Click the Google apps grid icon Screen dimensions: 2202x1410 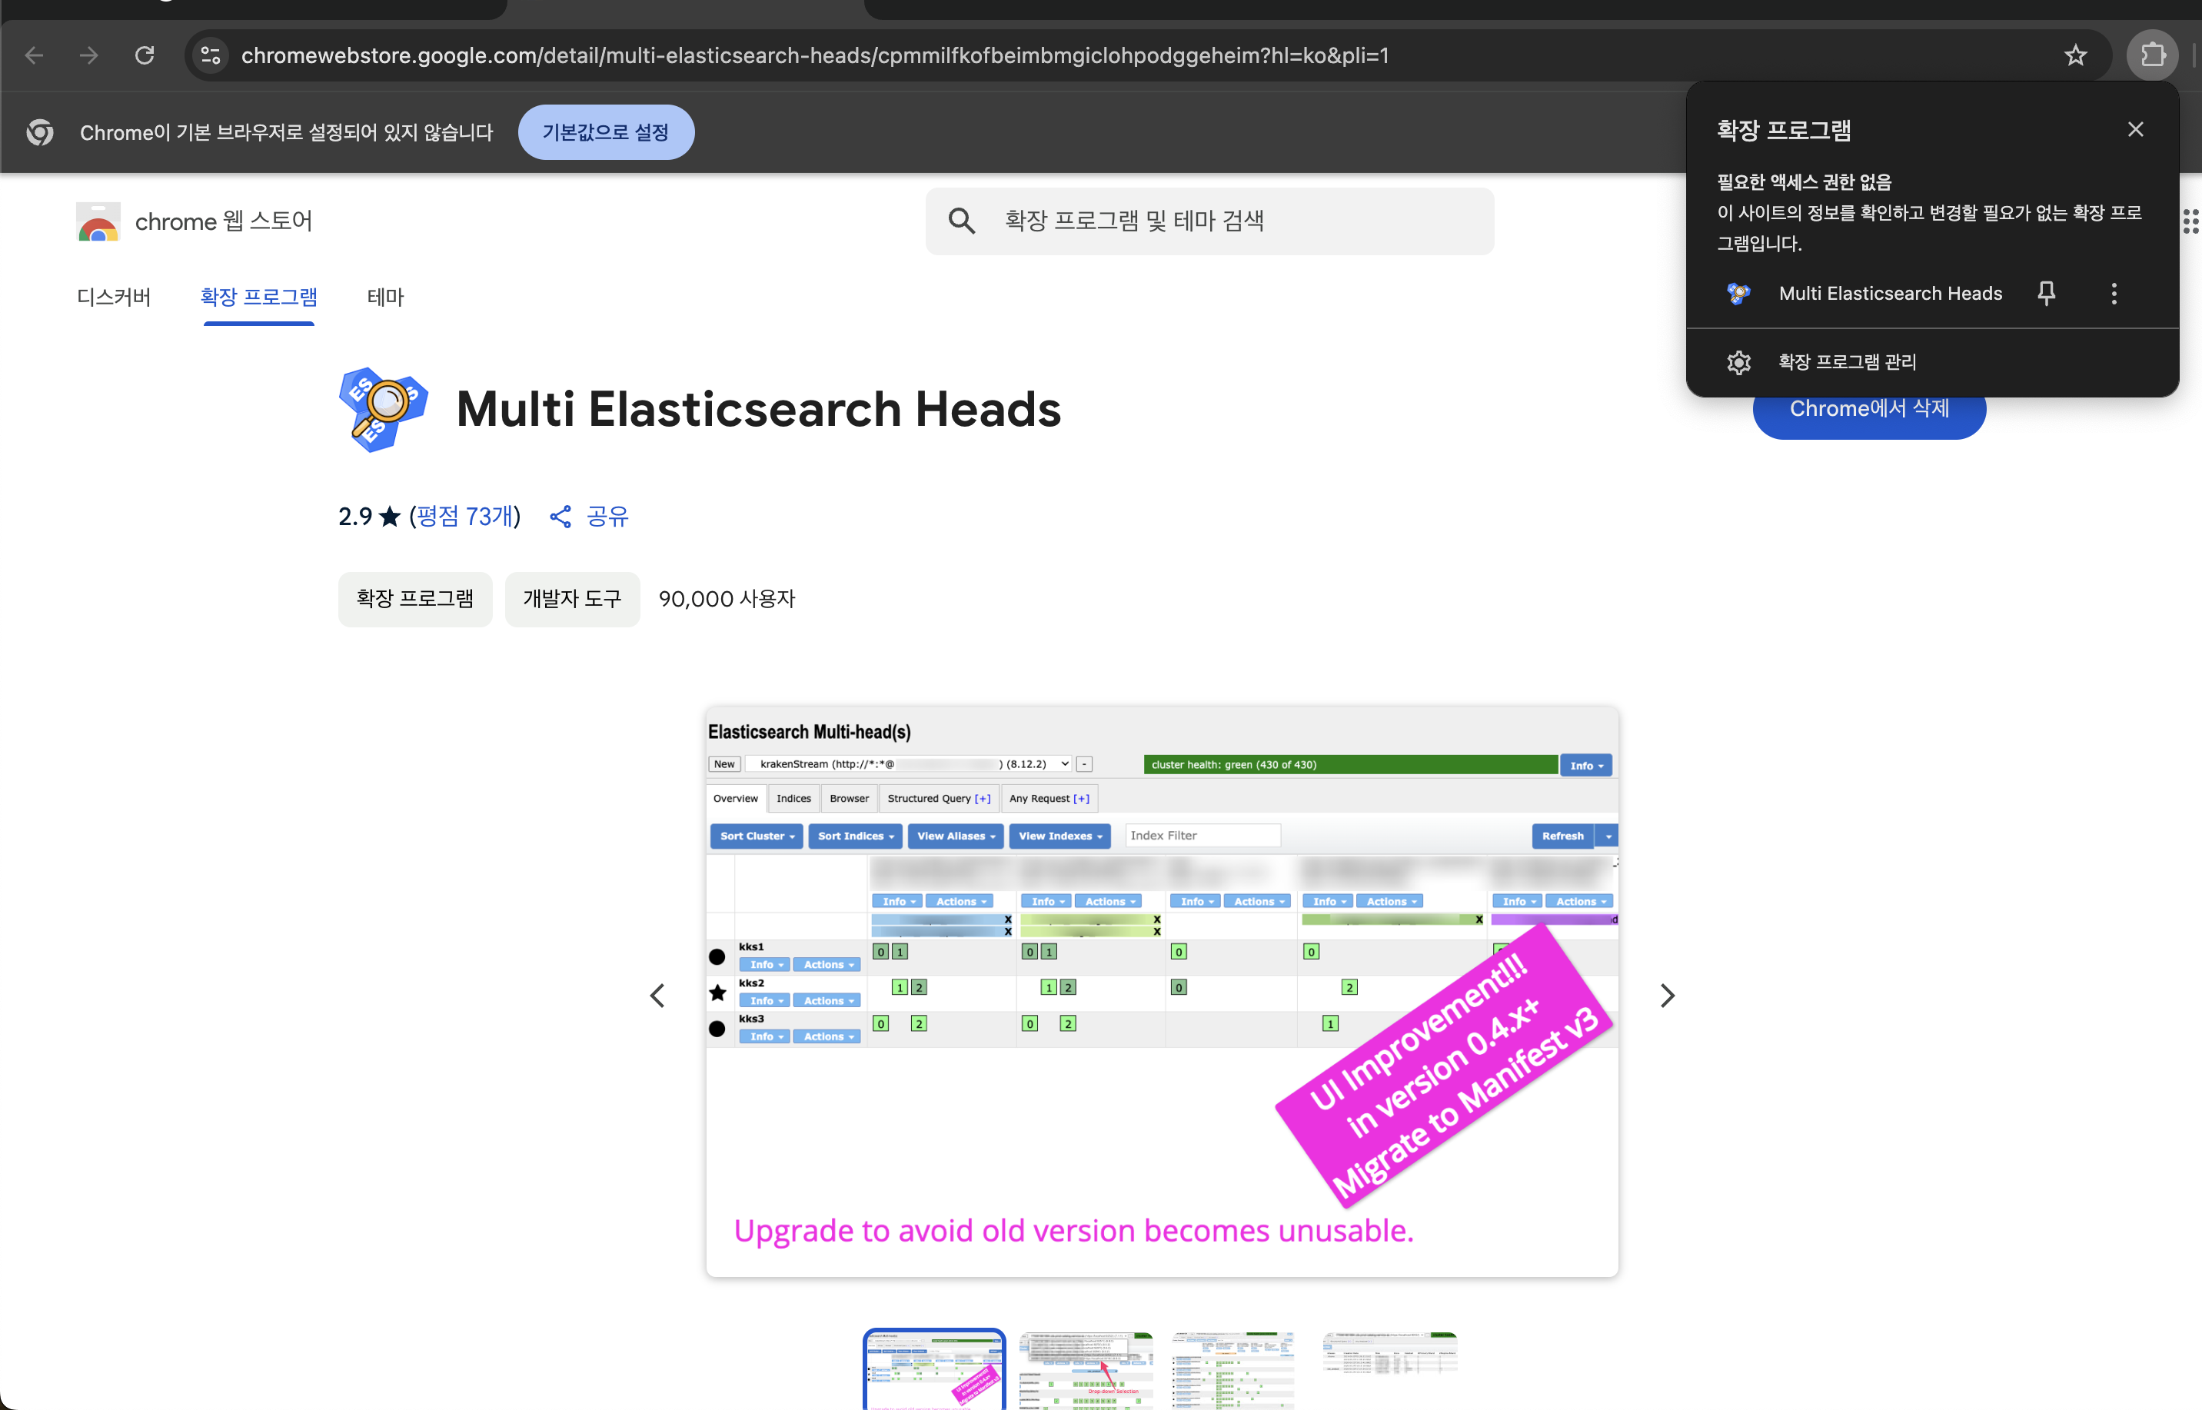tap(2190, 221)
